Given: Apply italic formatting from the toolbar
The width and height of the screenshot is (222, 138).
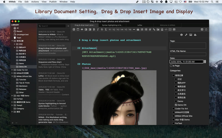Looking at the screenshot, I should [98, 30].
